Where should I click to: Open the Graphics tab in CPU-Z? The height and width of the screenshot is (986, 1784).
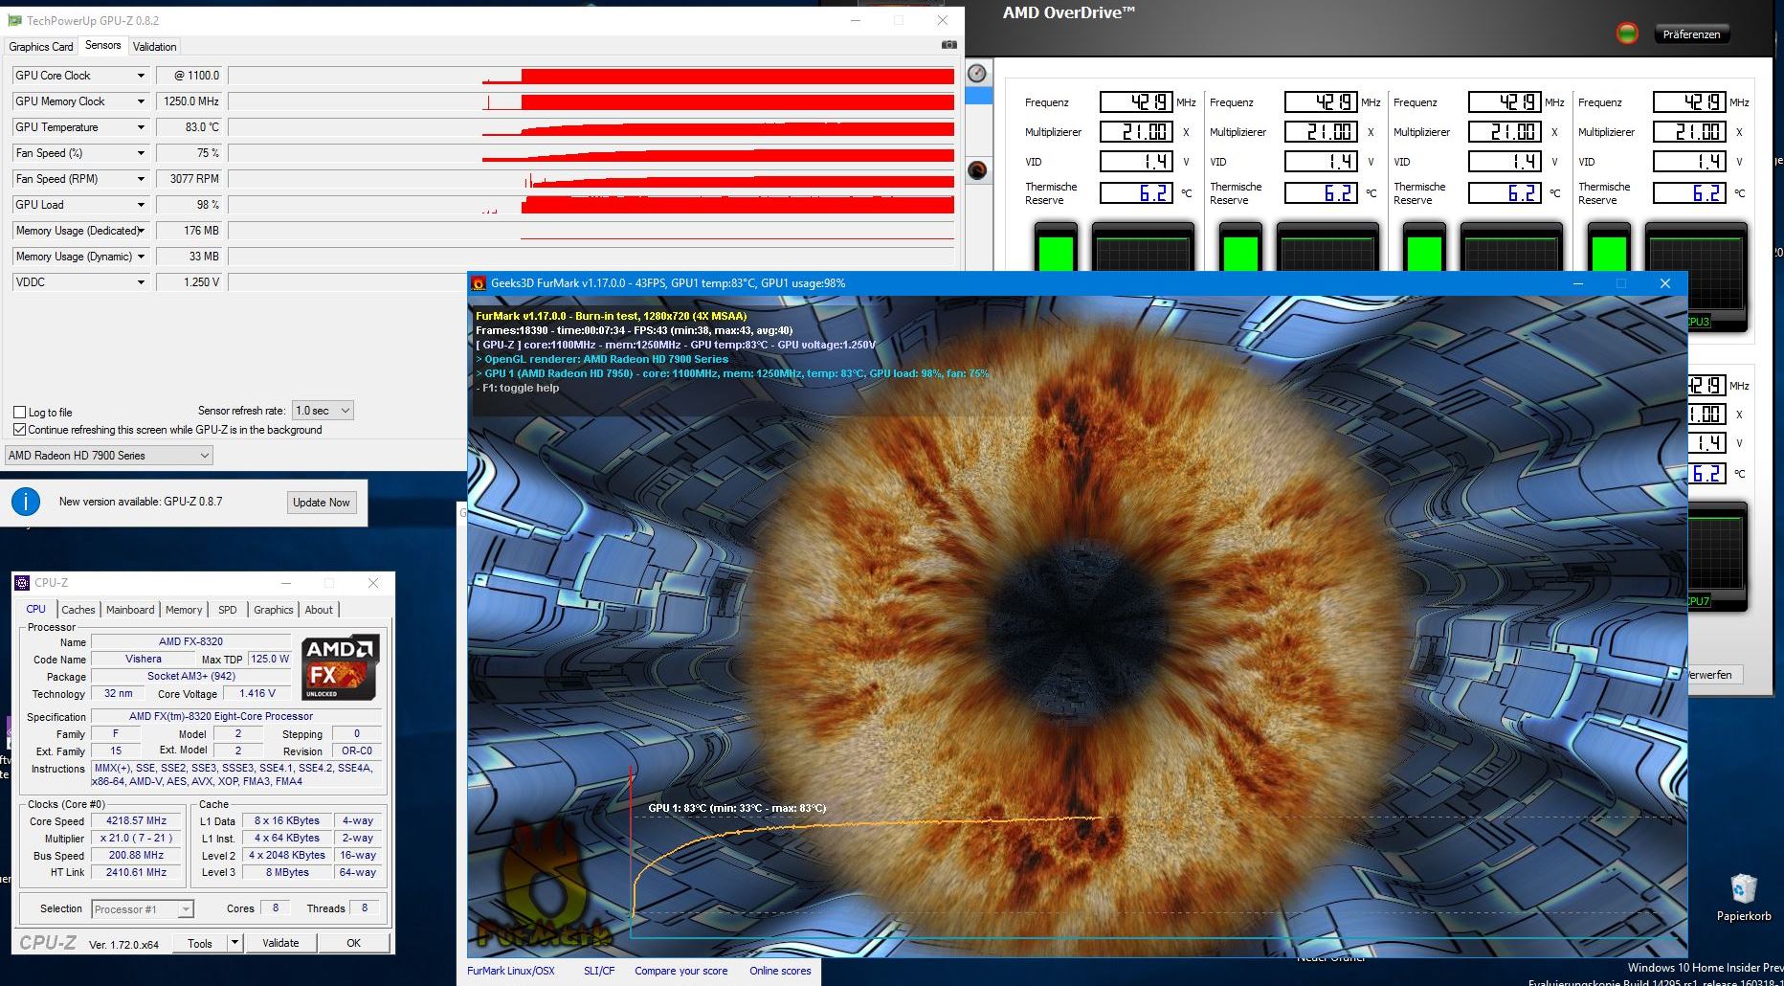pos(273,610)
